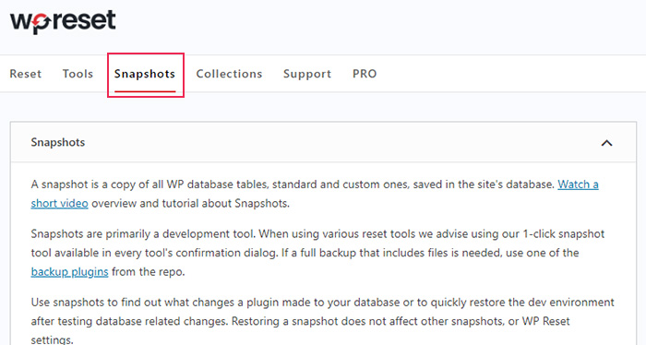Open the Reset tab

click(x=26, y=74)
